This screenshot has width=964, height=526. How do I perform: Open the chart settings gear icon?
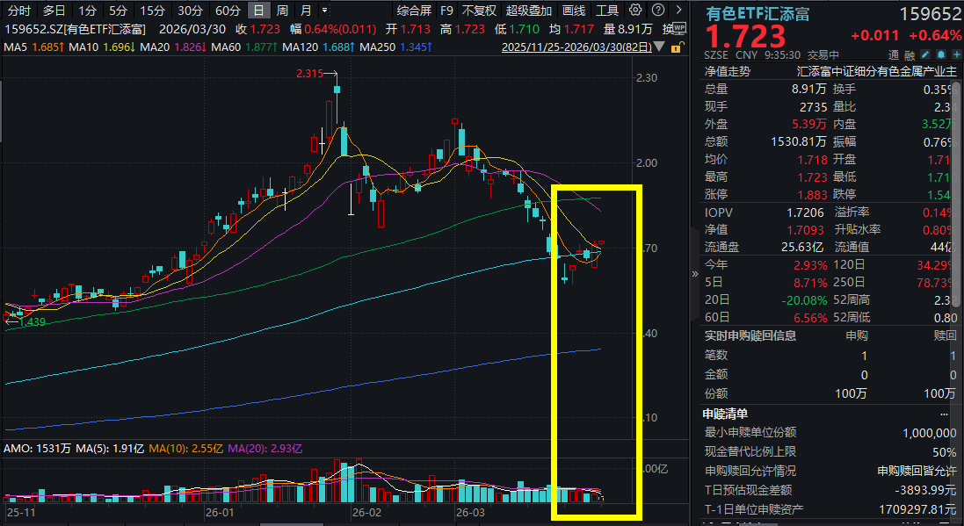[633, 11]
